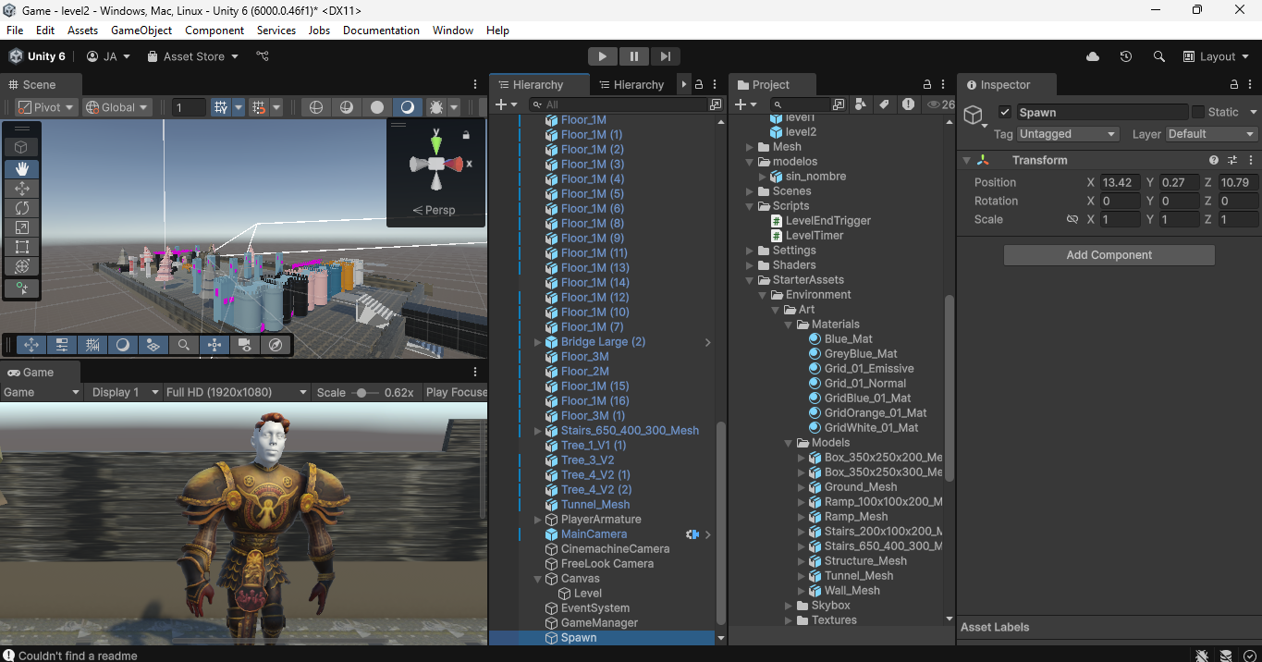Expand the Mesh folder in Project
The image size is (1262, 662).
tap(750, 147)
